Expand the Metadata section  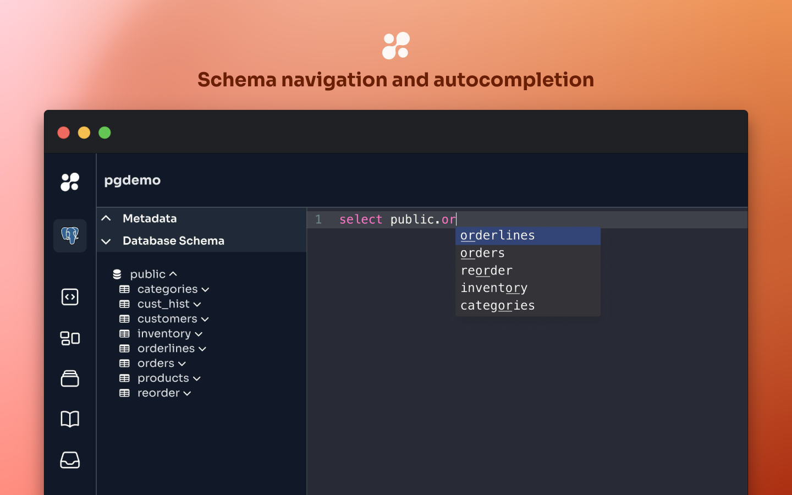tap(106, 218)
